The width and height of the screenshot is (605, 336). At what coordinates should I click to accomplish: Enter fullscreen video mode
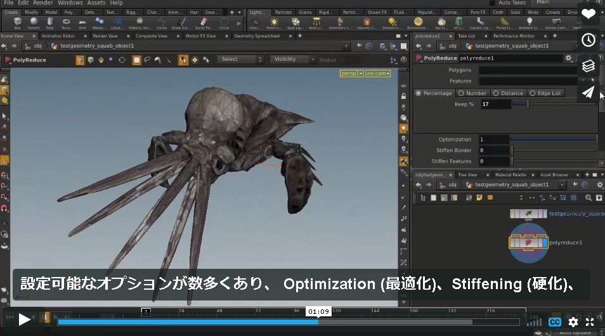click(x=590, y=321)
